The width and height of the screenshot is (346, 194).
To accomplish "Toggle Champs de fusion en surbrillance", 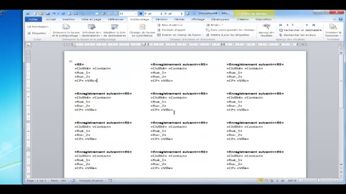I will pyautogui.click(x=142, y=30).
